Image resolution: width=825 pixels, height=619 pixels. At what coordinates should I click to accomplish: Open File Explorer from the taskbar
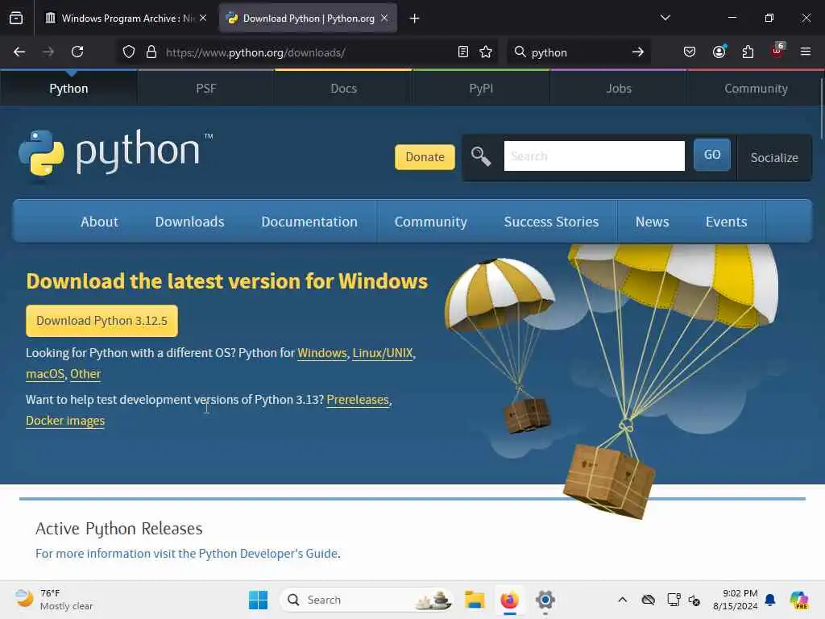475,600
